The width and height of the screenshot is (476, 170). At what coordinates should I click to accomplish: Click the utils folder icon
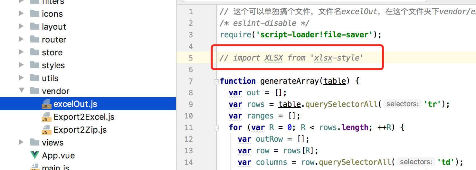34,78
